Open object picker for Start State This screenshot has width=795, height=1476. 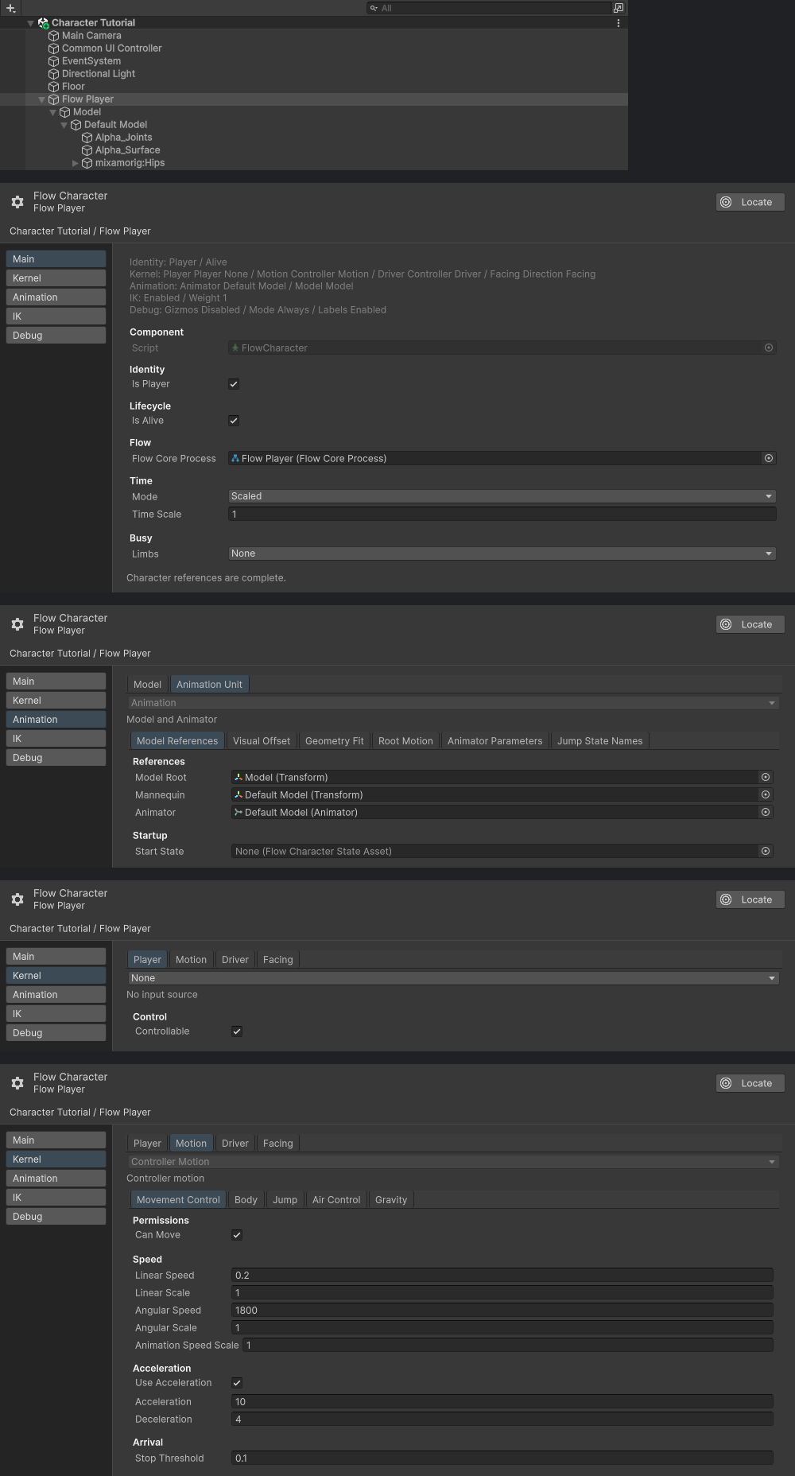click(766, 851)
